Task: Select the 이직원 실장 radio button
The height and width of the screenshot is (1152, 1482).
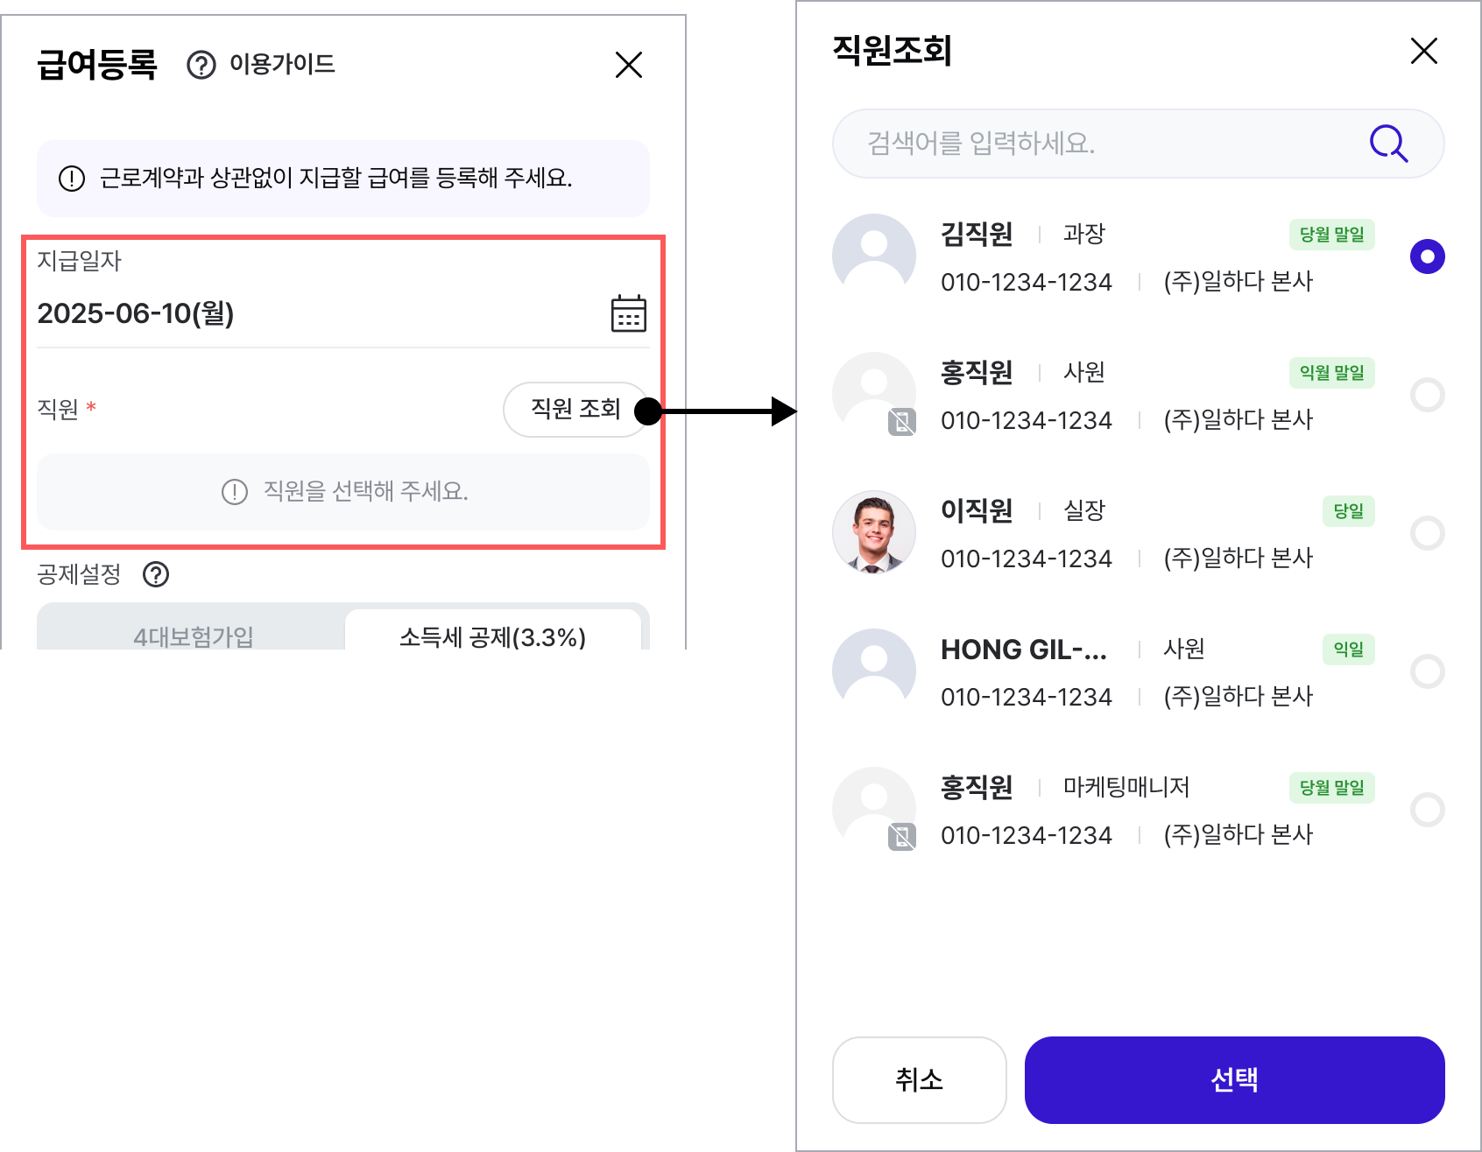Action: pos(1428,533)
